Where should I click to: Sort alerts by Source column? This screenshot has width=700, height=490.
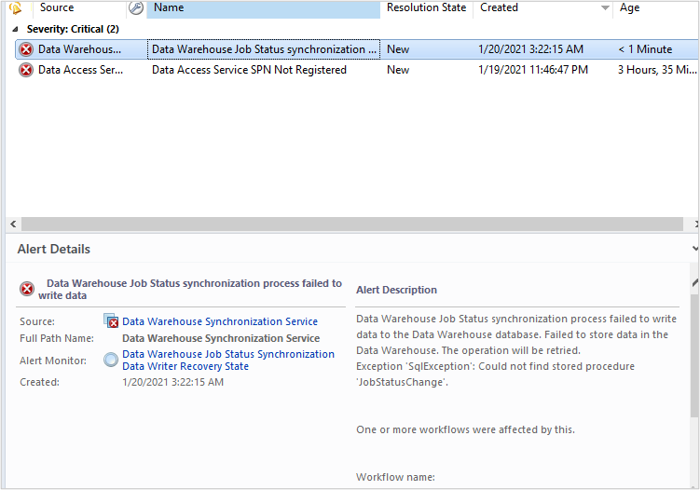point(79,7)
